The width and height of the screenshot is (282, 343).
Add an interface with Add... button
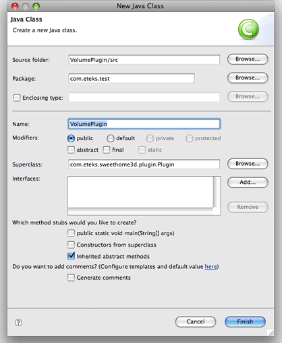248,183
